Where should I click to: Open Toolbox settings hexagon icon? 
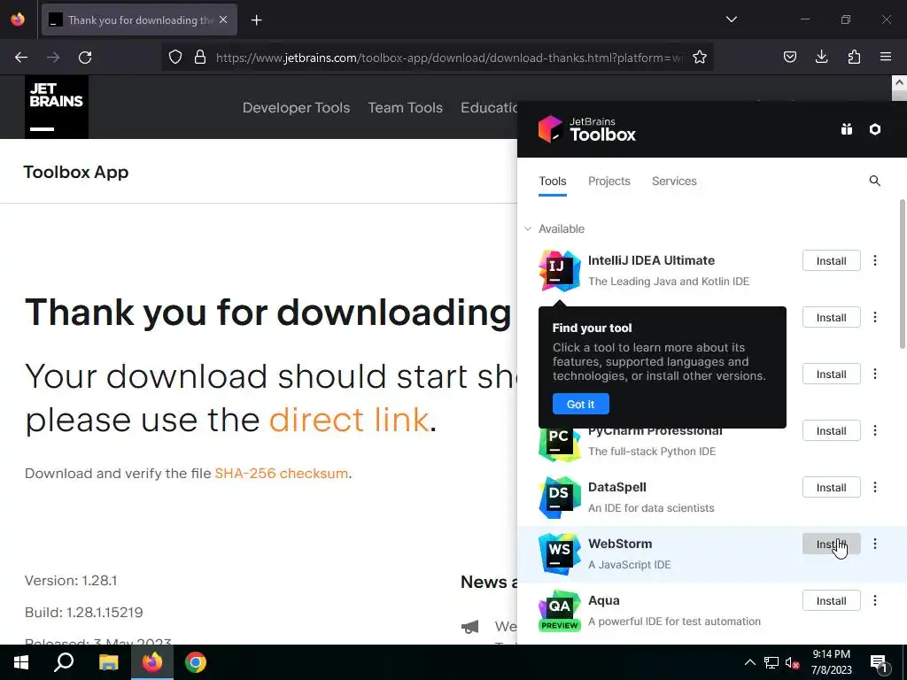coord(874,129)
